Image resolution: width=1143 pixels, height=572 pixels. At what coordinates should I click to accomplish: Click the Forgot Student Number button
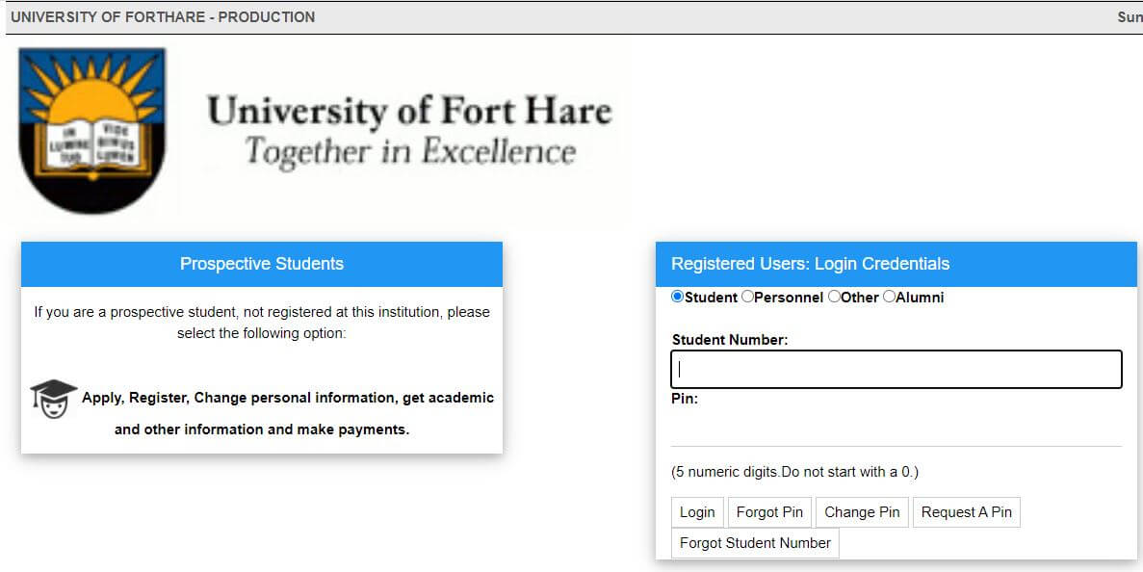[x=755, y=543]
